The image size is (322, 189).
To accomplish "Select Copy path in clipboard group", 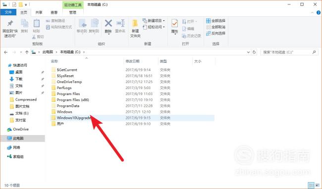I will click(x=55, y=21).
